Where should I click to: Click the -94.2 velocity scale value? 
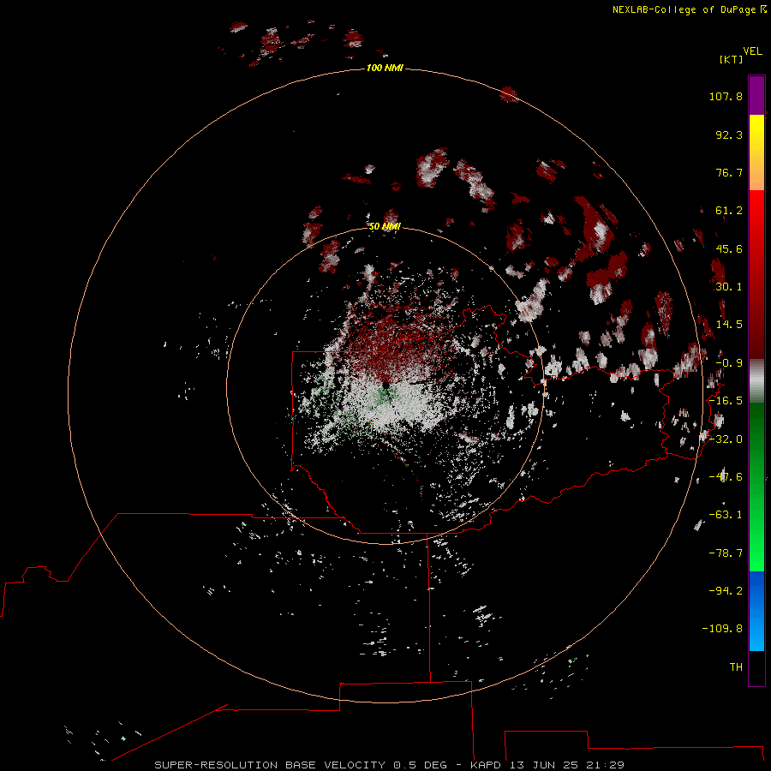pyautogui.click(x=726, y=591)
